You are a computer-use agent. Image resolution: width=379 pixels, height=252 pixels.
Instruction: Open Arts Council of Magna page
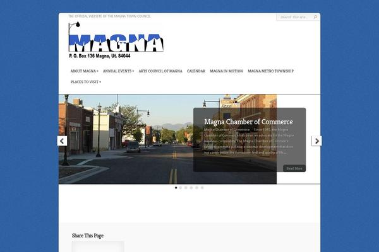pyautogui.click(x=160, y=71)
